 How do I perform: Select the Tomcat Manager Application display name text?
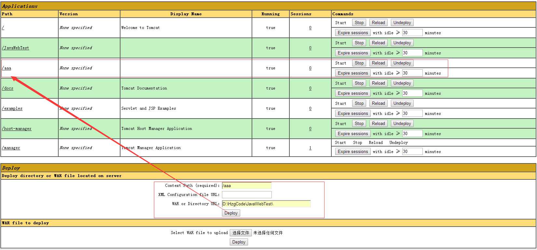point(151,148)
